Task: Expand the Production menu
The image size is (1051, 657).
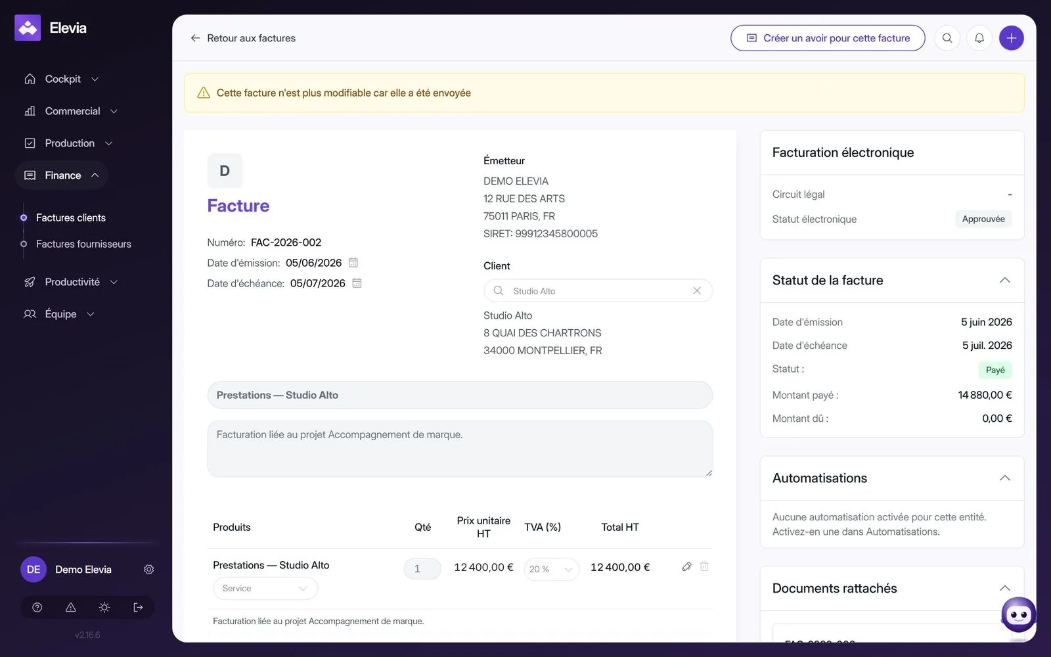Action: click(x=68, y=143)
